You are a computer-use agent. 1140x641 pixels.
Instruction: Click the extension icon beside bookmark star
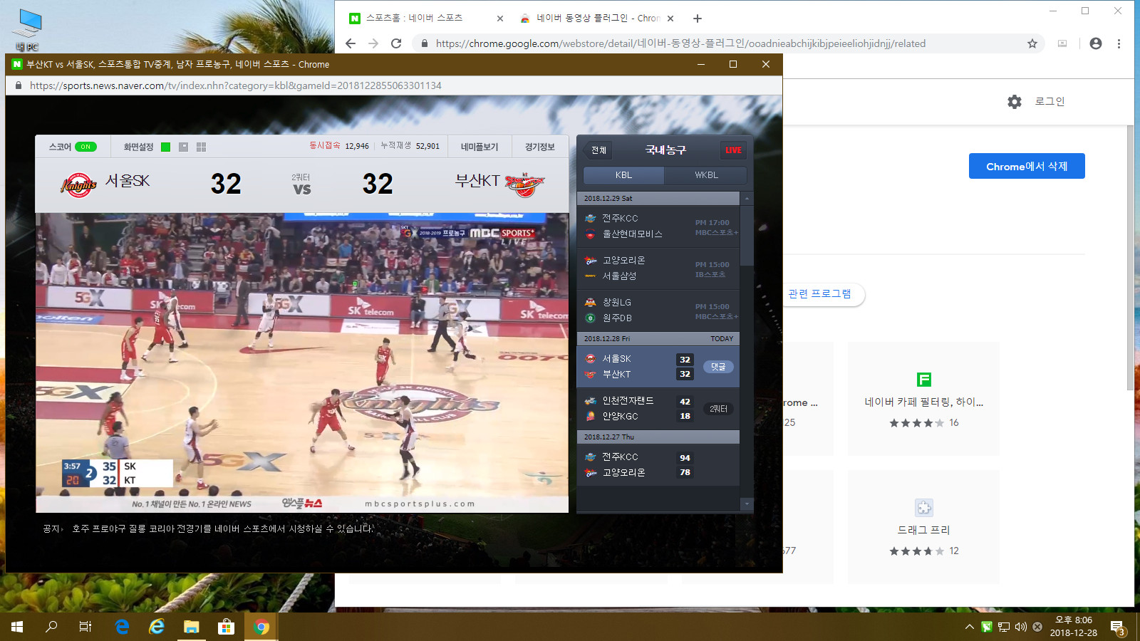click(x=1062, y=43)
